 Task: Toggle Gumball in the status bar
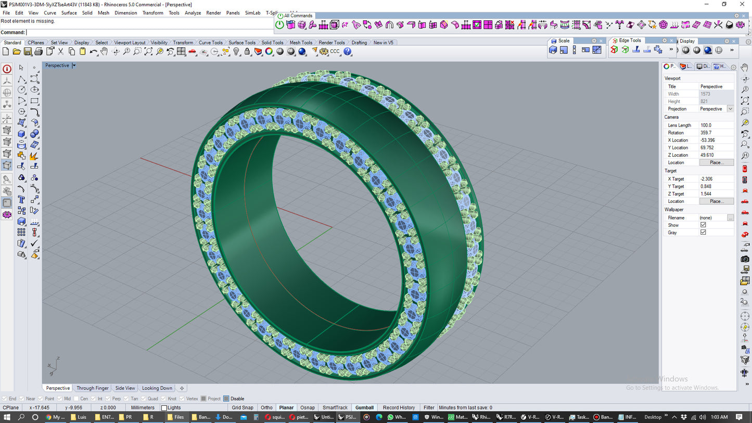click(364, 407)
